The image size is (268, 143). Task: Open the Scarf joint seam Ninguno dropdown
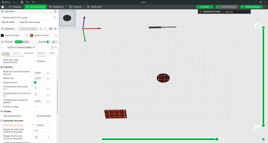(42, 61)
